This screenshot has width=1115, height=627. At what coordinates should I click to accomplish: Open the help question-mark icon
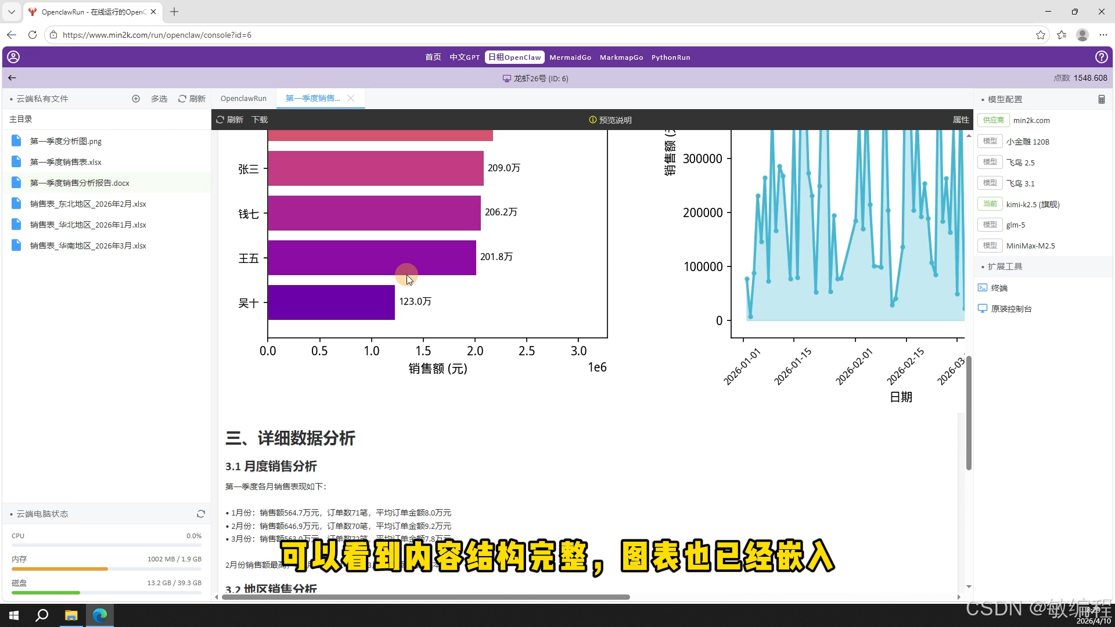click(1102, 57)
